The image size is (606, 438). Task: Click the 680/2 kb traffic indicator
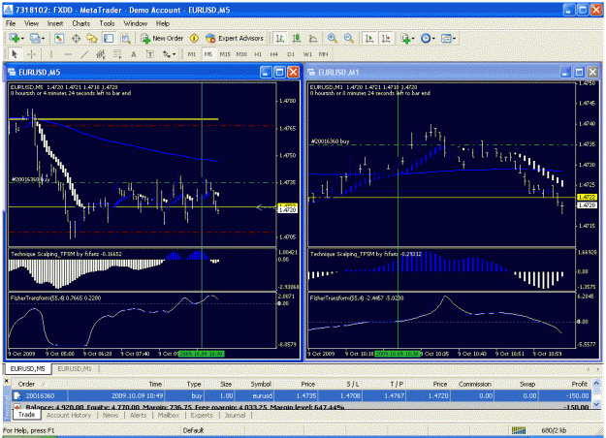point(555,430)
